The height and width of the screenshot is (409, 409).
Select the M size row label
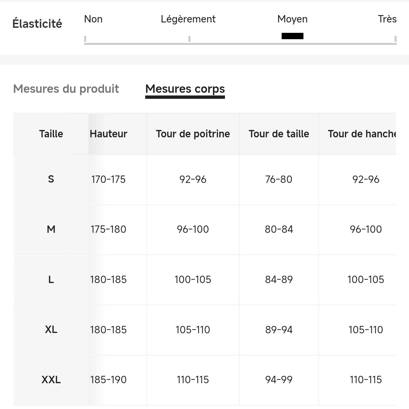pyautogui.click(x=51, y=229)
